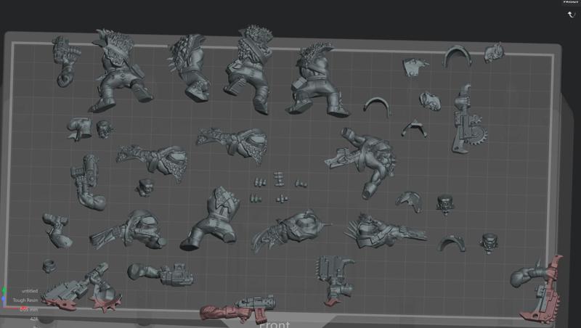Viewport: 581px width, 328px height.
Task: Select the circular saw blade weapon model
Action: tap(468, 119)
